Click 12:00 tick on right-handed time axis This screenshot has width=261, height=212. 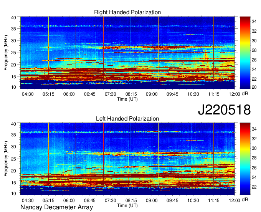[235, 94]
